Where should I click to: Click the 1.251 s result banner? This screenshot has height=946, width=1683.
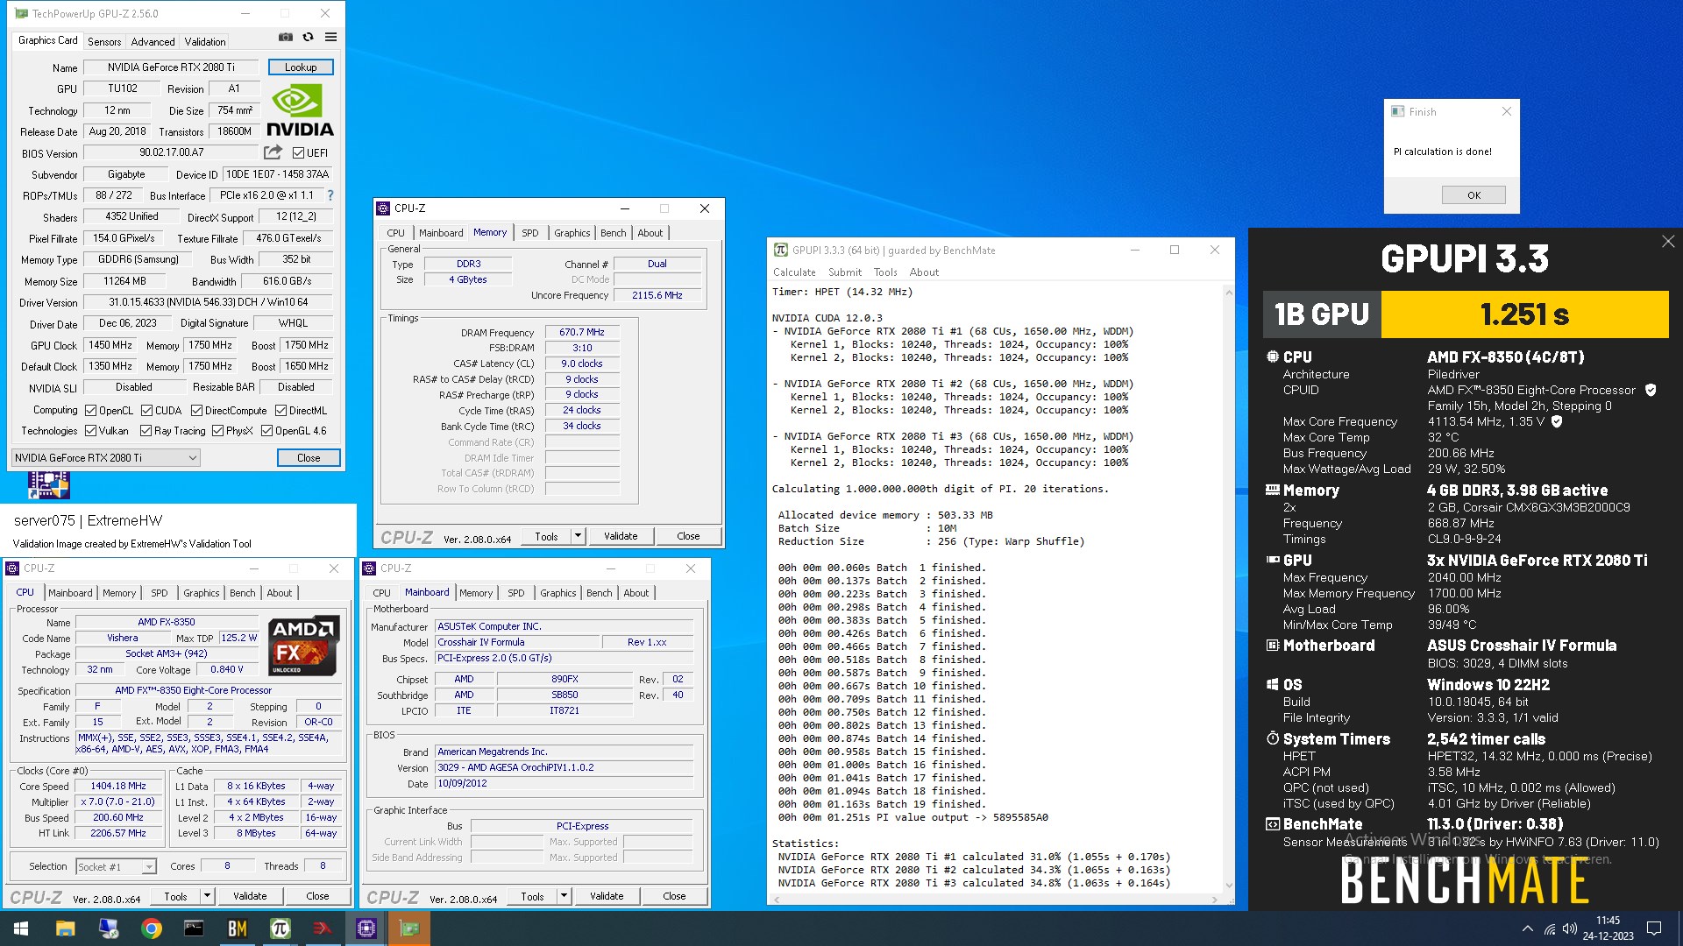1524,314
